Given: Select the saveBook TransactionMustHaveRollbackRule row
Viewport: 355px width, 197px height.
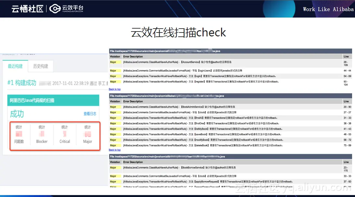Looking at the screenshot, I should [x=230, y=134].
